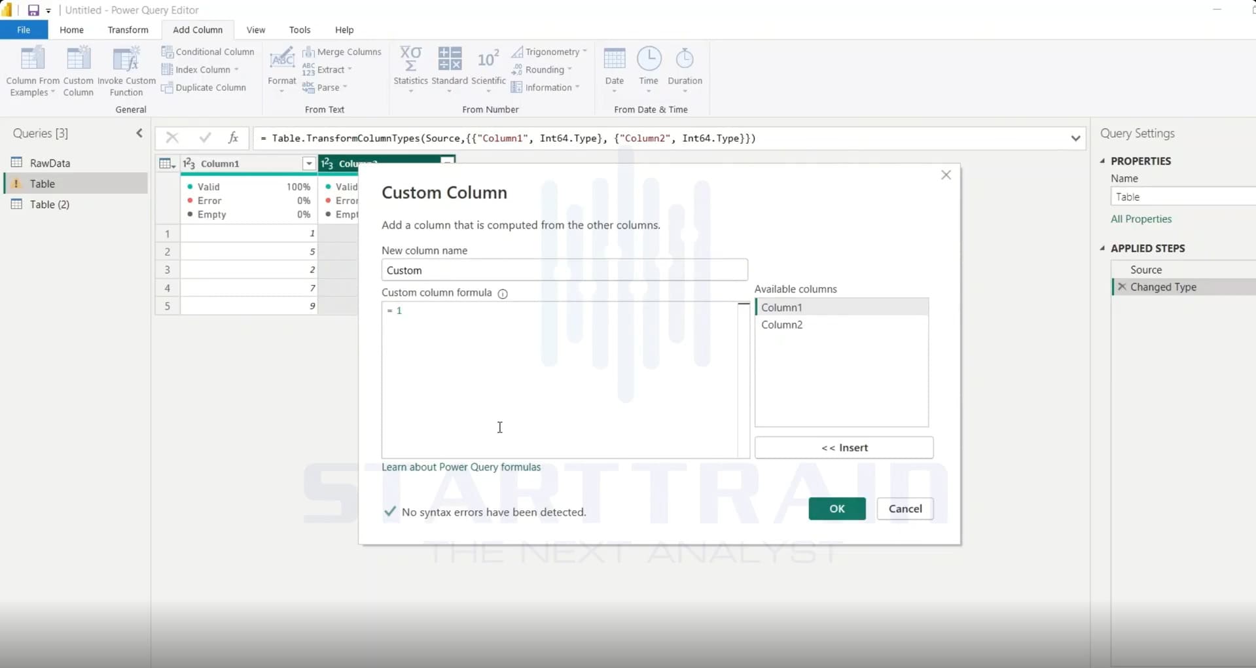Open Scientific number operations

coord(488,69)
